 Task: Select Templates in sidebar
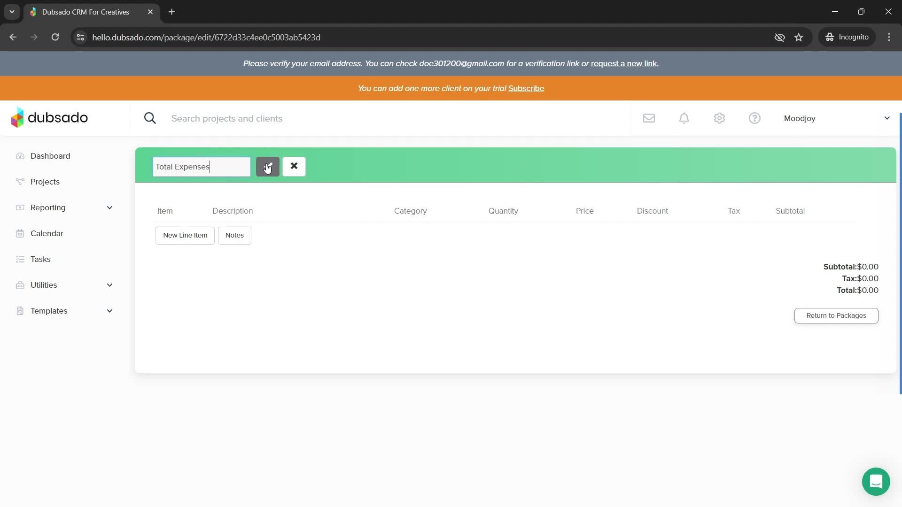tap(49, 311)
